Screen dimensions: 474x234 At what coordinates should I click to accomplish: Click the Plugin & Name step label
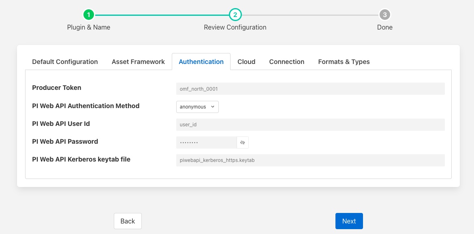(89, 28)
